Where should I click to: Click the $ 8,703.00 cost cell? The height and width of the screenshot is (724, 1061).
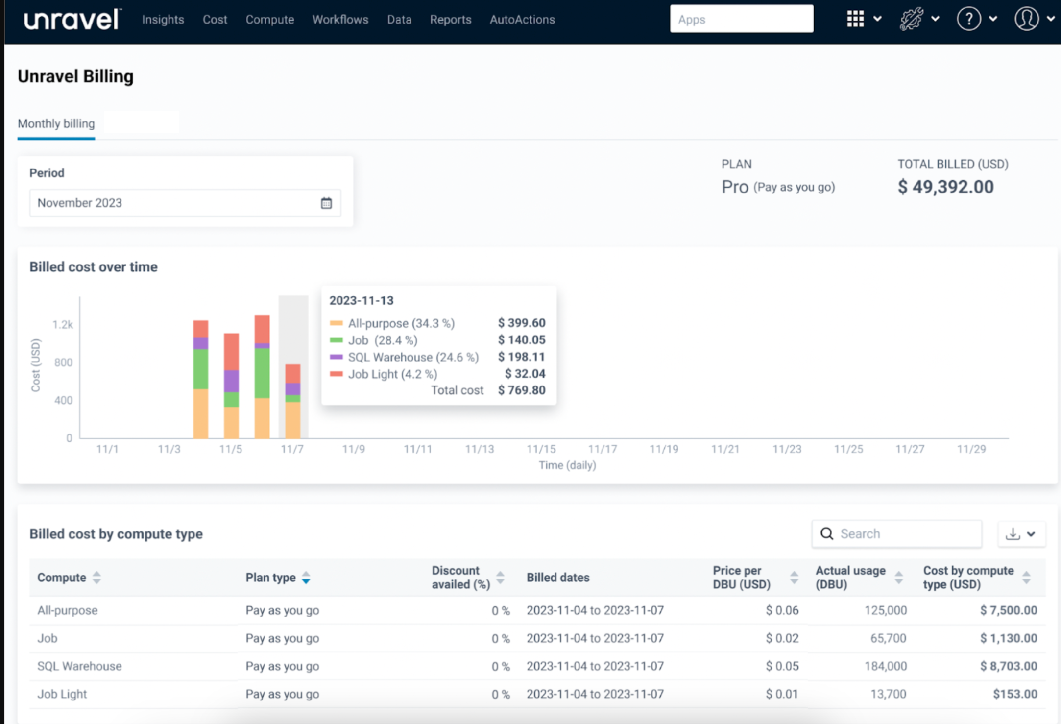coord(1009,666)
